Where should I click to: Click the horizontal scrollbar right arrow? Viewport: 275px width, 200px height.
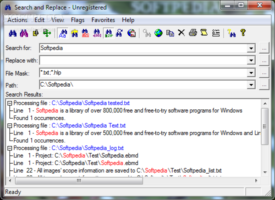[x=256, y=180]
